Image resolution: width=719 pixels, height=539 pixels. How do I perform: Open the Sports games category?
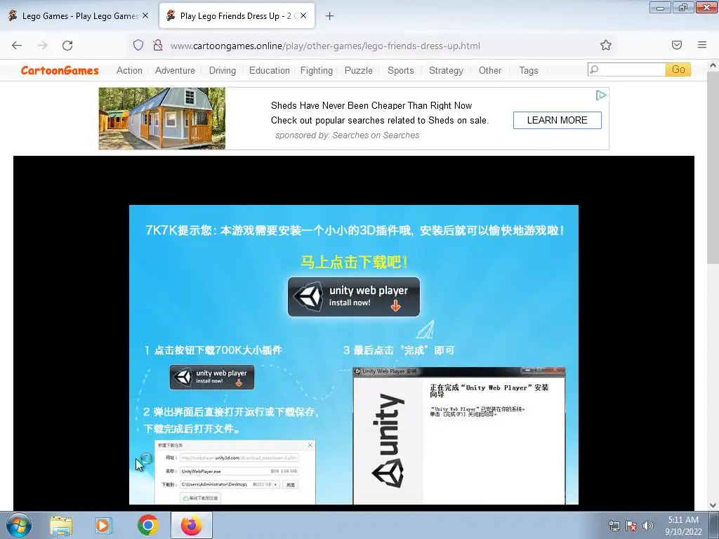pyautogui.click(x=400, y=71)
